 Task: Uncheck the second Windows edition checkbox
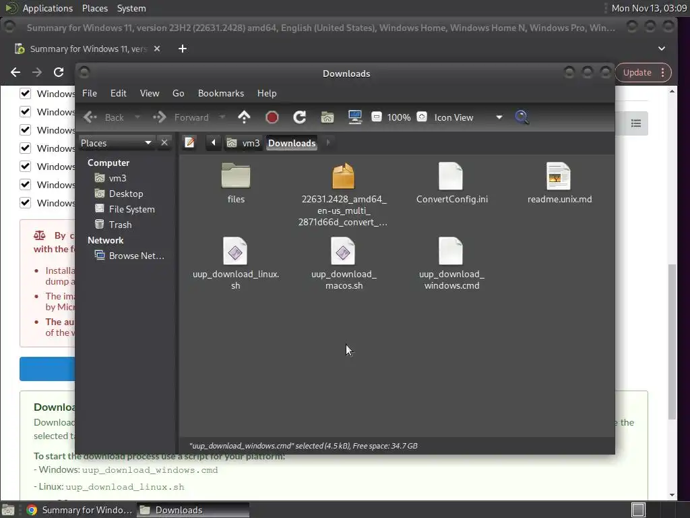click(26, 111)
